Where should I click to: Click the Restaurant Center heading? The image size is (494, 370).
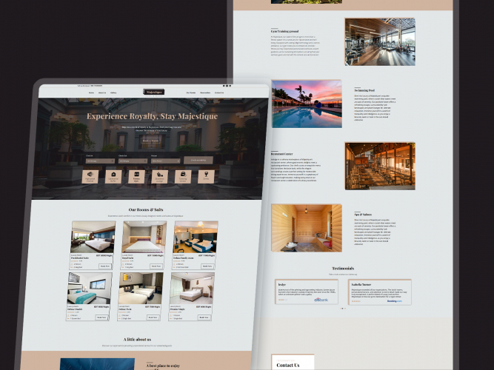[x=282, y=154]
